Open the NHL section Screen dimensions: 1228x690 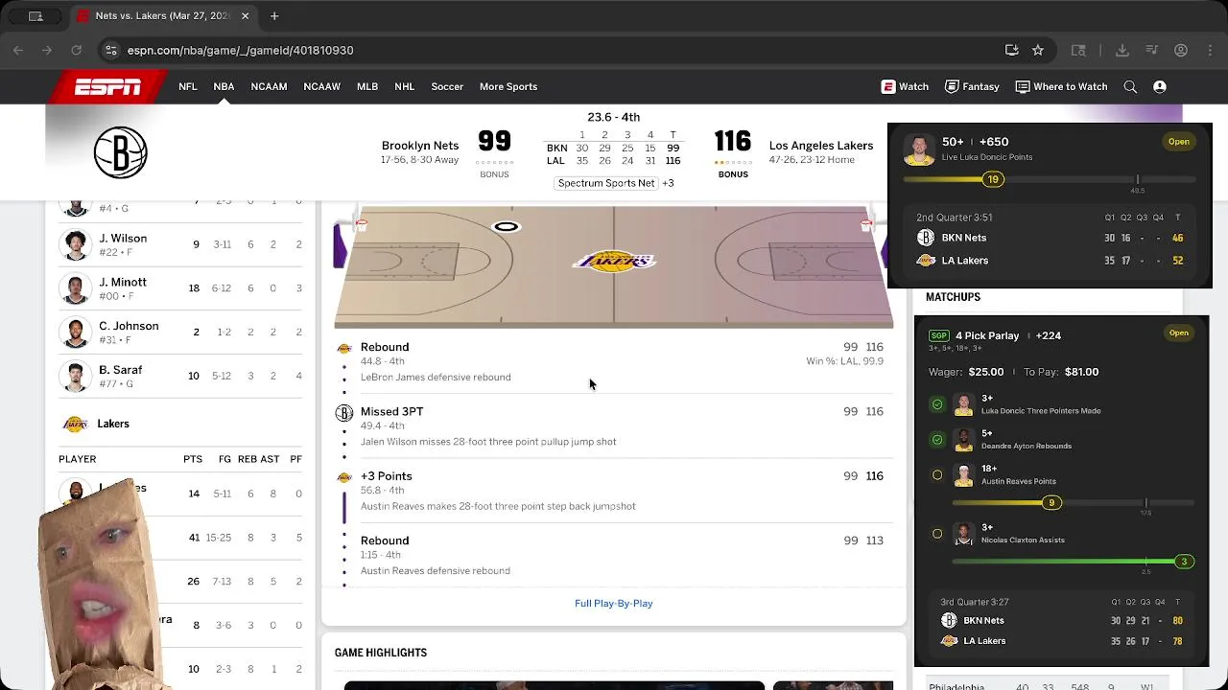pos(405,87)
